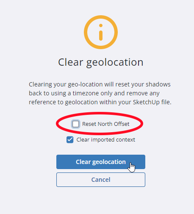Enable the Reset North Offset checkbox
Image resolution: width=194 pixels, height=214 pixels.
tap(75, 124)
